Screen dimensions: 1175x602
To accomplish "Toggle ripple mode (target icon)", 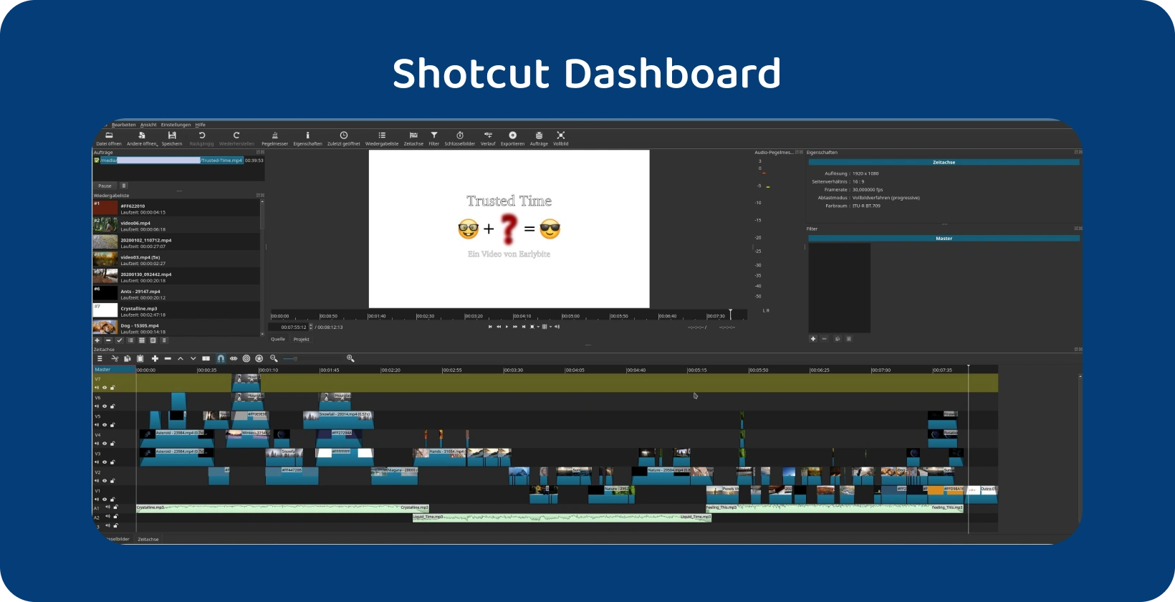I will point(246,358).
